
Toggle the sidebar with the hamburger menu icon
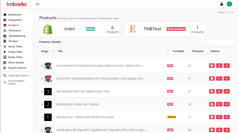click(x=37, y=4)
